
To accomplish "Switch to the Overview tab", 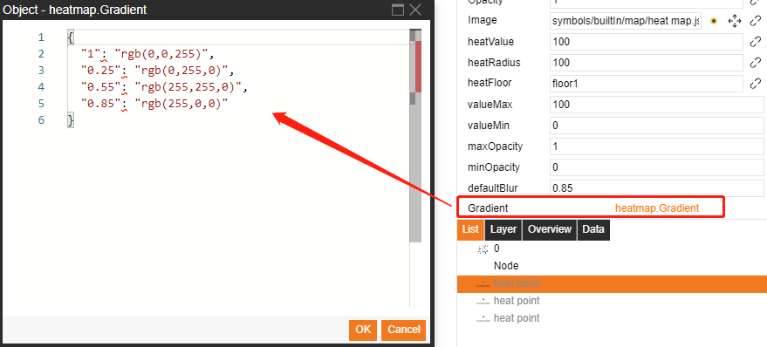I will click(x=550, y=229).
